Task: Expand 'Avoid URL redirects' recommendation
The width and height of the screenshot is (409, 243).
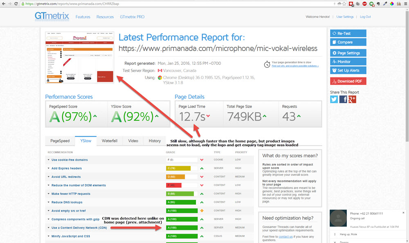Action: click(66, 177)
